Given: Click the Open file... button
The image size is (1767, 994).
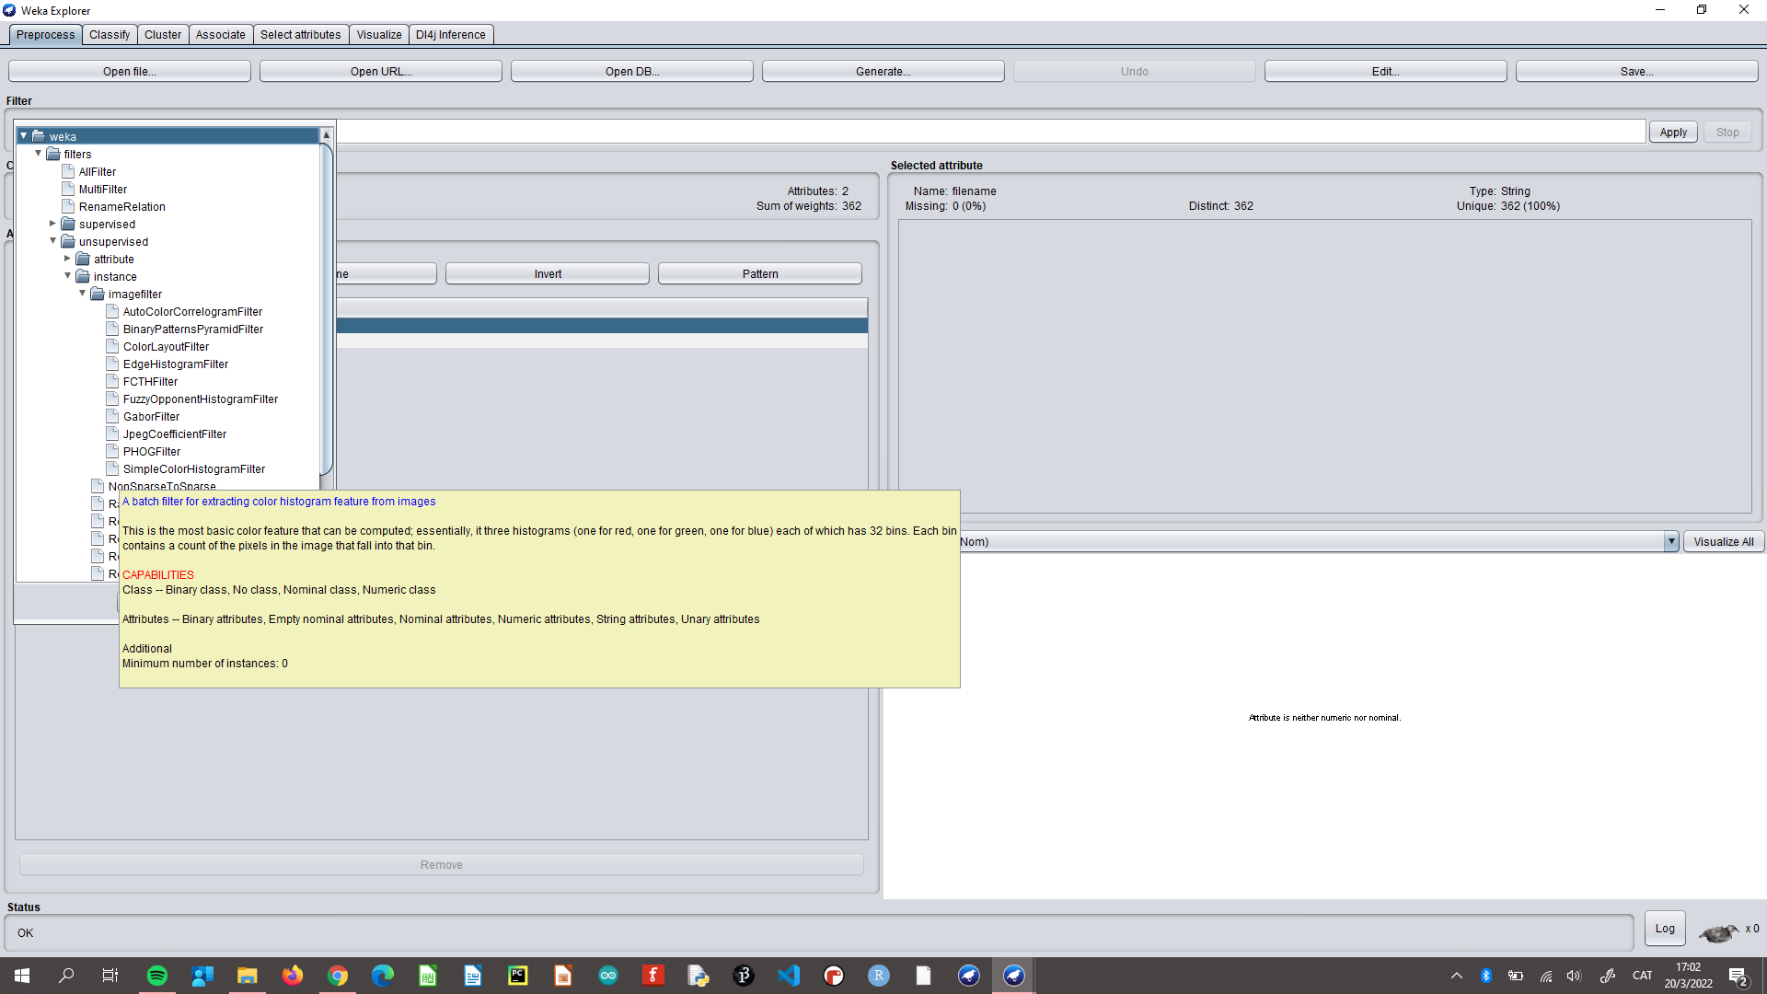Looking at the screenshot, I should pos(129,72).
